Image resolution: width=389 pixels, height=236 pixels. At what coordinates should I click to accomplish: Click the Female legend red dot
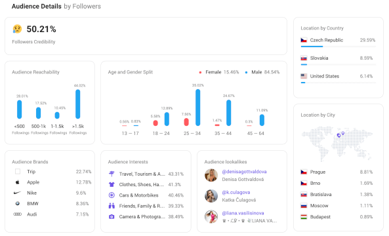[x=200, y=72]
